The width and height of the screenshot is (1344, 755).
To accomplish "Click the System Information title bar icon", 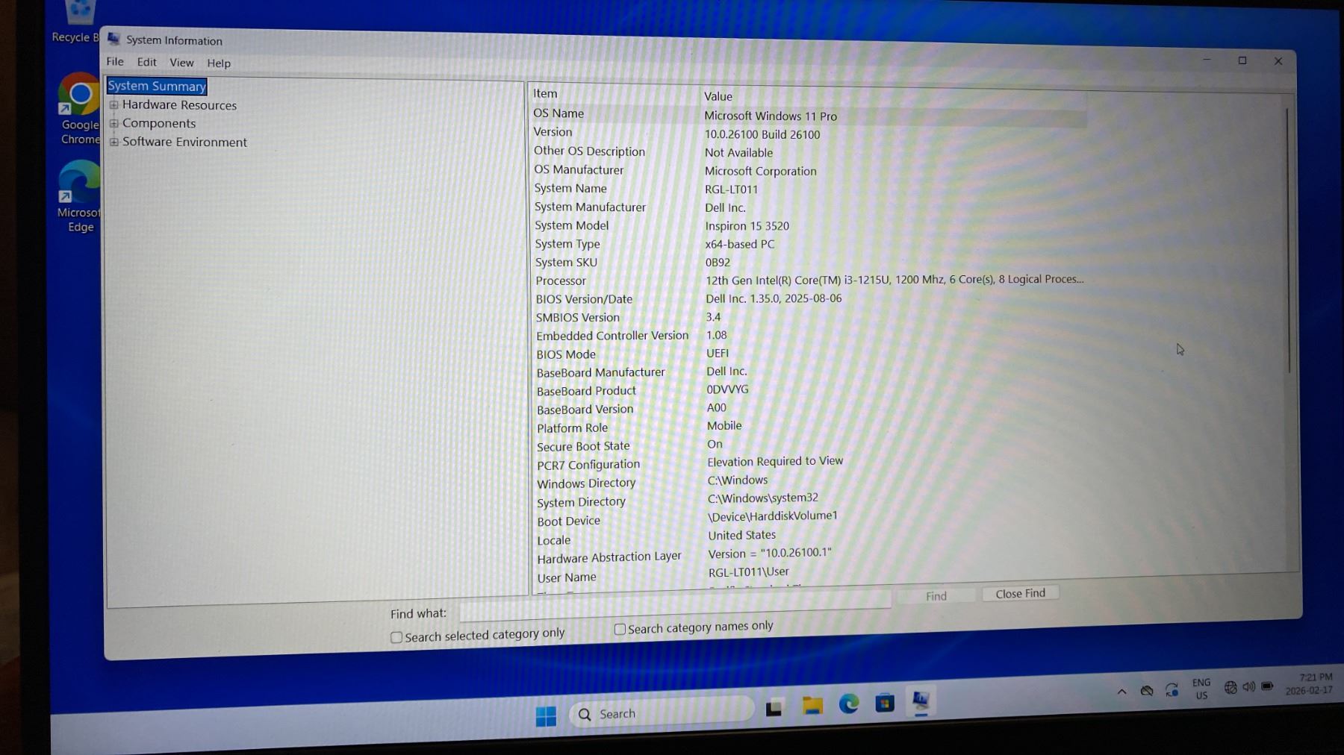I will (x=113, y=39).
